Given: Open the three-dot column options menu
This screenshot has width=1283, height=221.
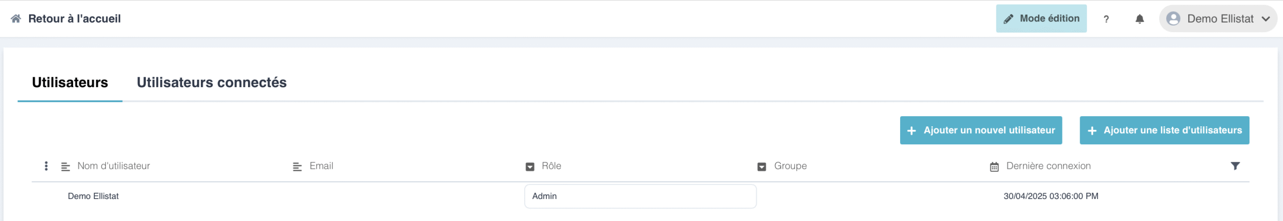Looking at the screenshot, I should tap(46, 166).
